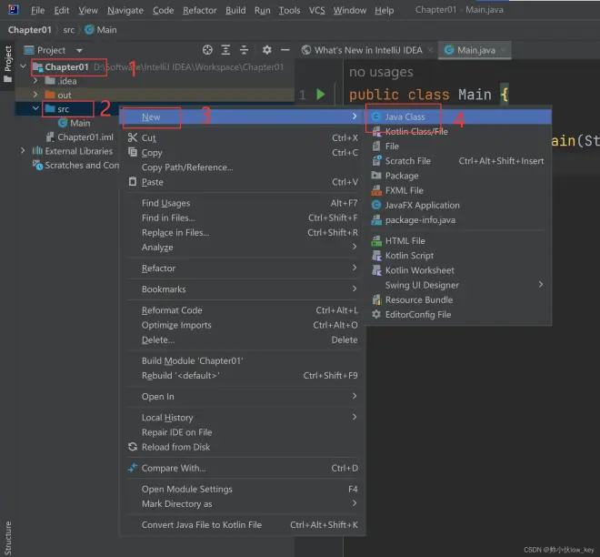The image size is (600, 557).
Task: Toggle the Project tool window stripe button
Action: (x=7, y=64)
